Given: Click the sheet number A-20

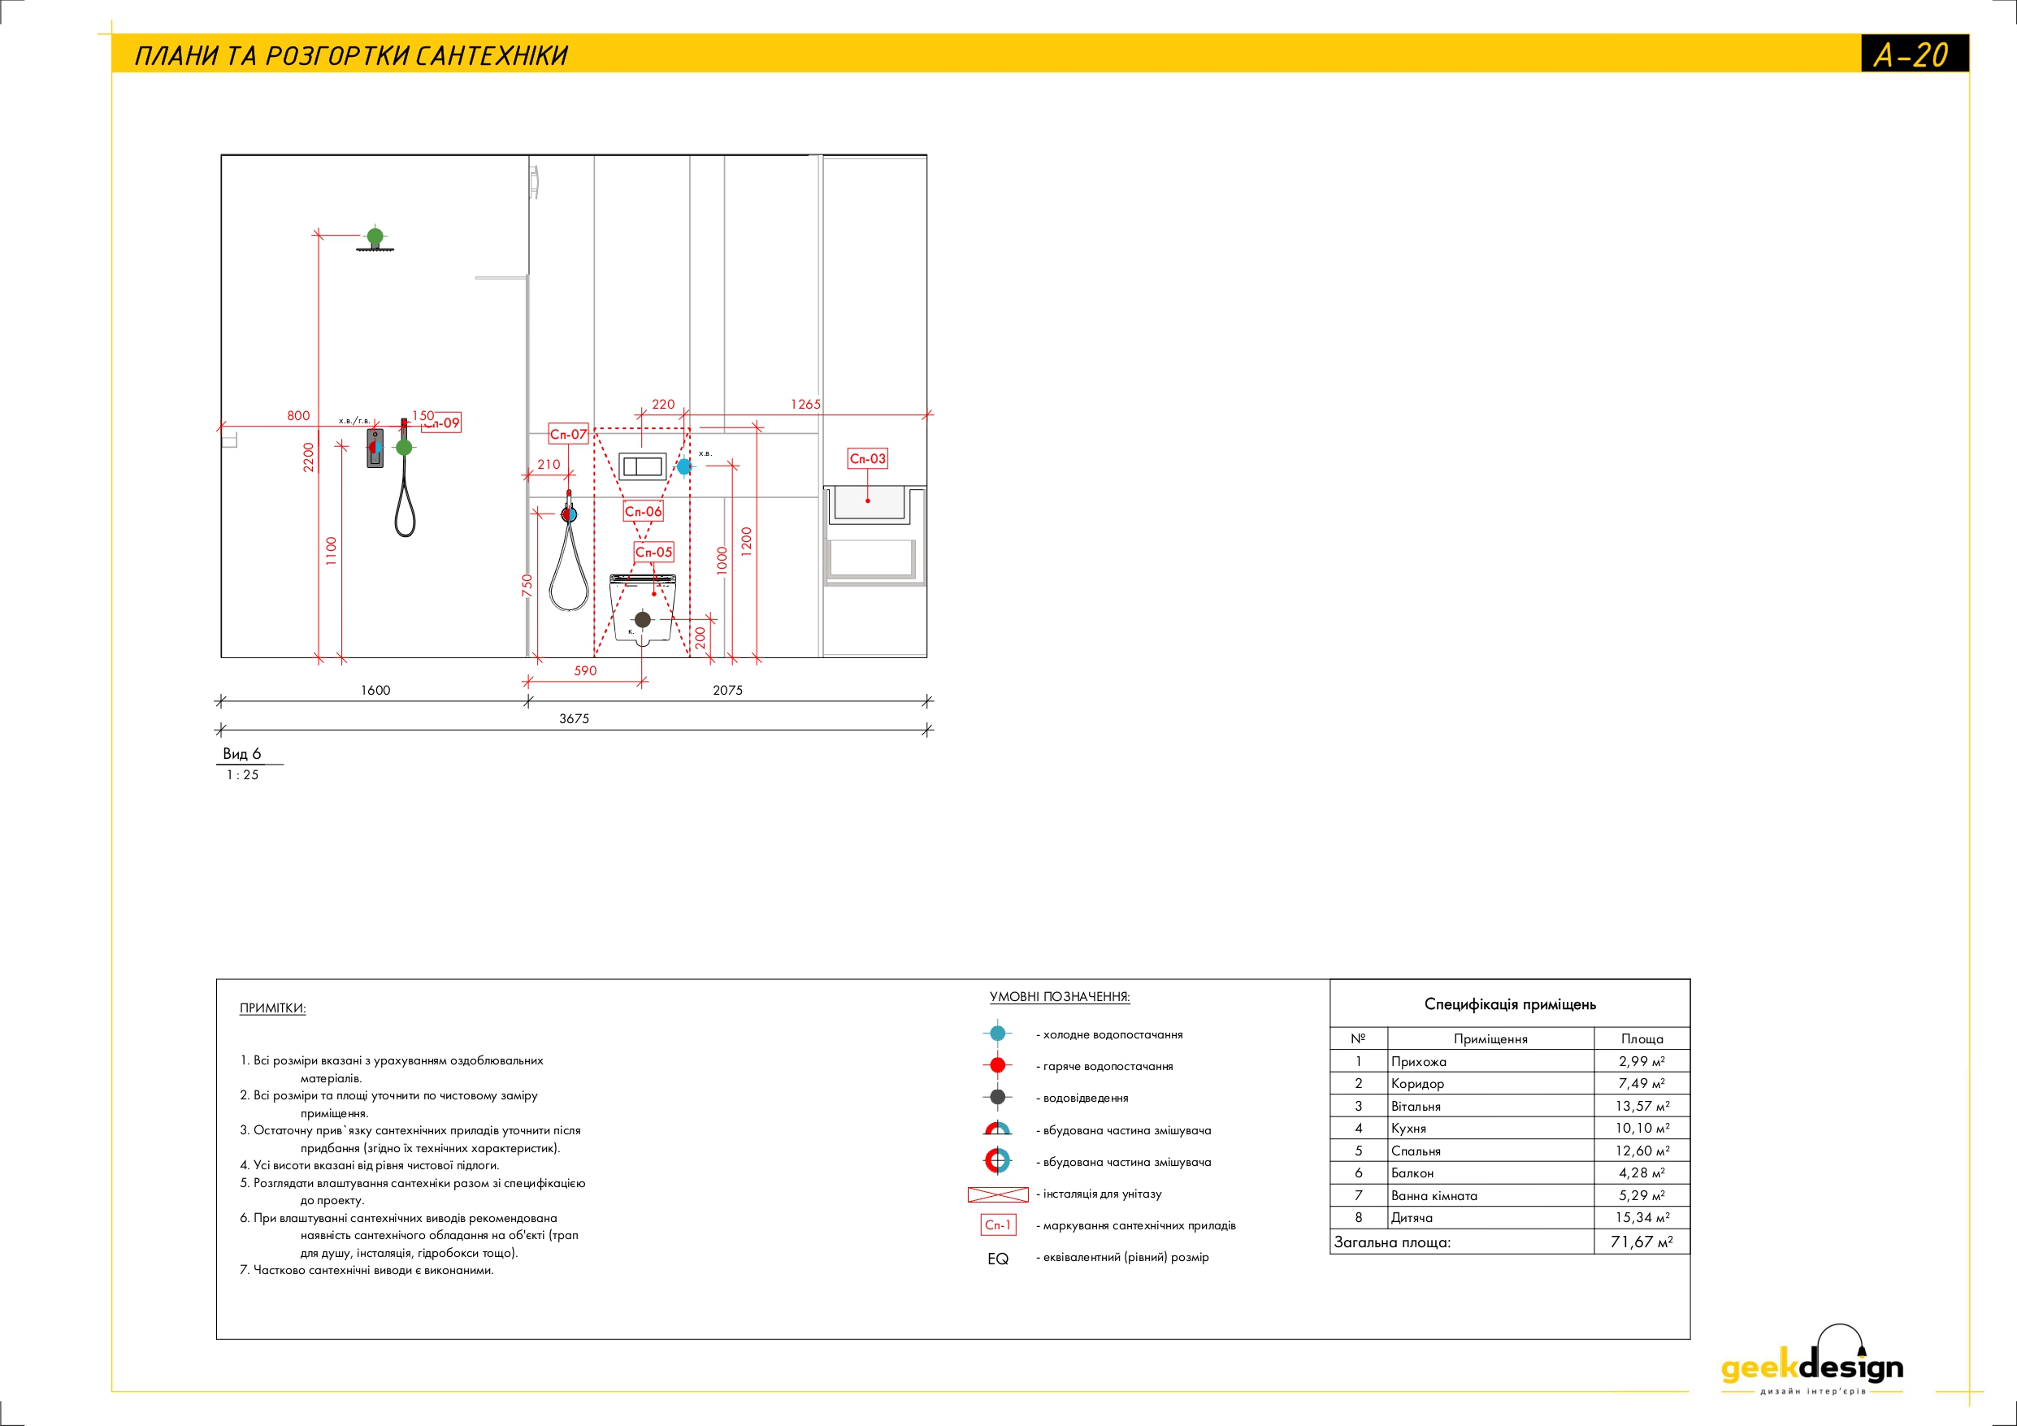Looking at the screenshot, I should click(1911, 55).
